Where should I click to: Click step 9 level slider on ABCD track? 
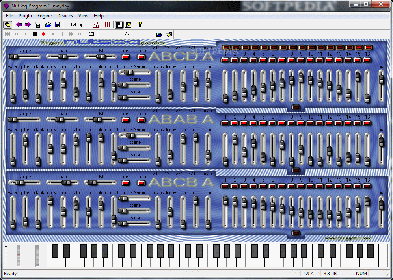point(301,86)
